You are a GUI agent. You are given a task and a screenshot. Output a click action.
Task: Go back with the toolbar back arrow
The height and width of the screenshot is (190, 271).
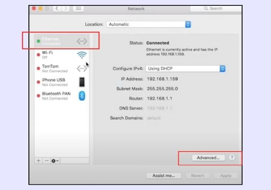point(57,9)
